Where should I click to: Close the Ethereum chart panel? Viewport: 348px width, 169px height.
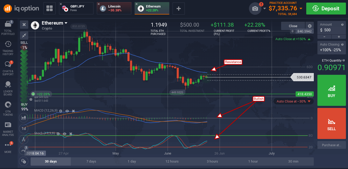tap(24, 25)
